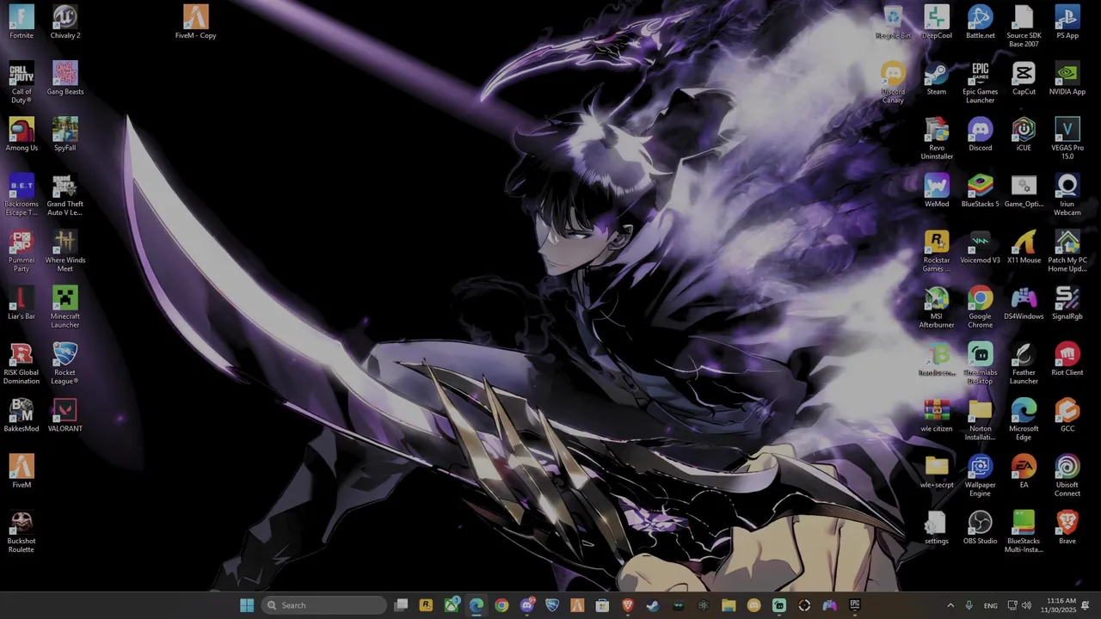This screenshot has width=1101, height=619.
Task: Open the Fortnite desktop shortcut
Action: 22,22
